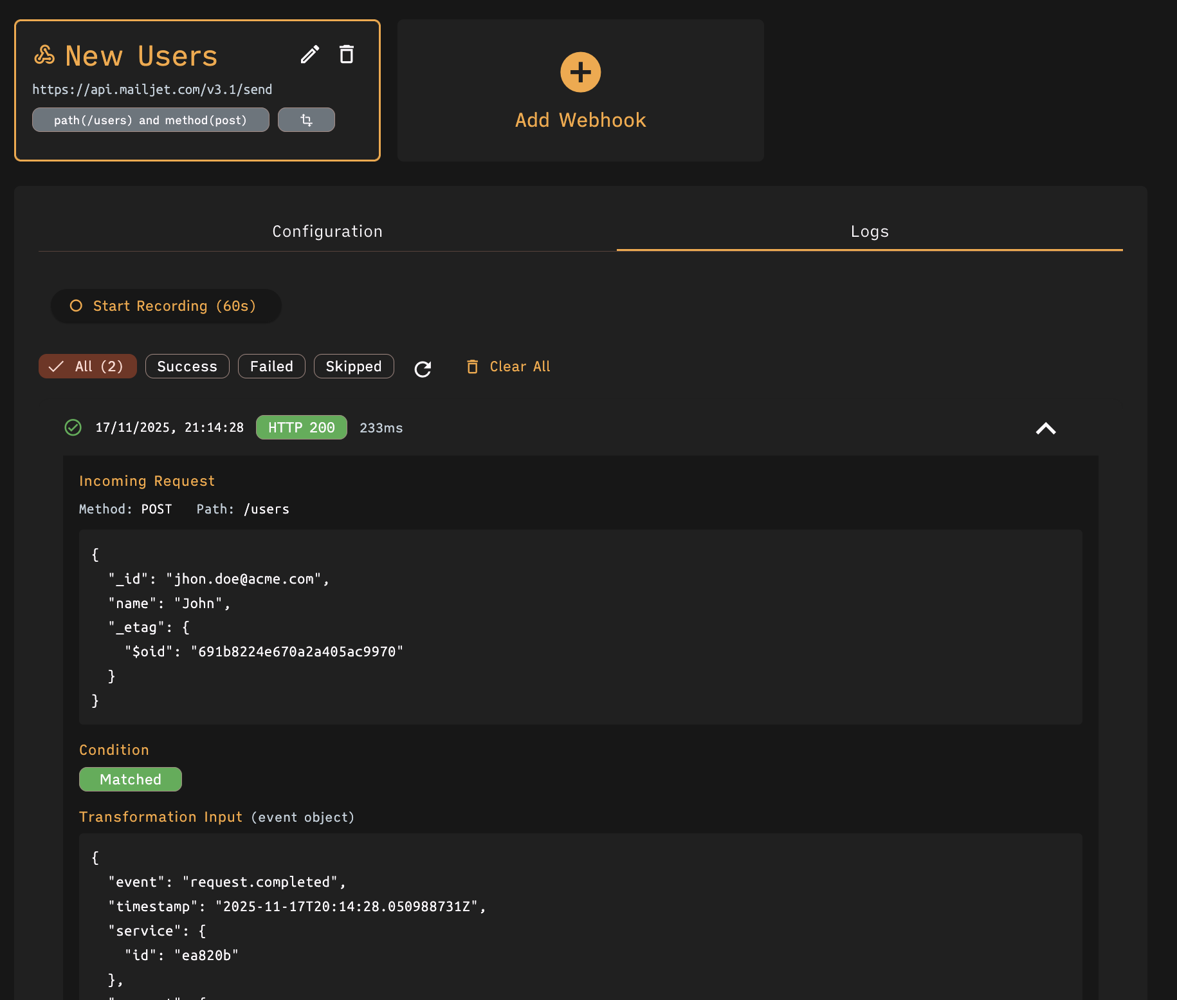Click the plus icon to add a webhook
Screen dimensions: 1177x1000
(x=579, y=71)
